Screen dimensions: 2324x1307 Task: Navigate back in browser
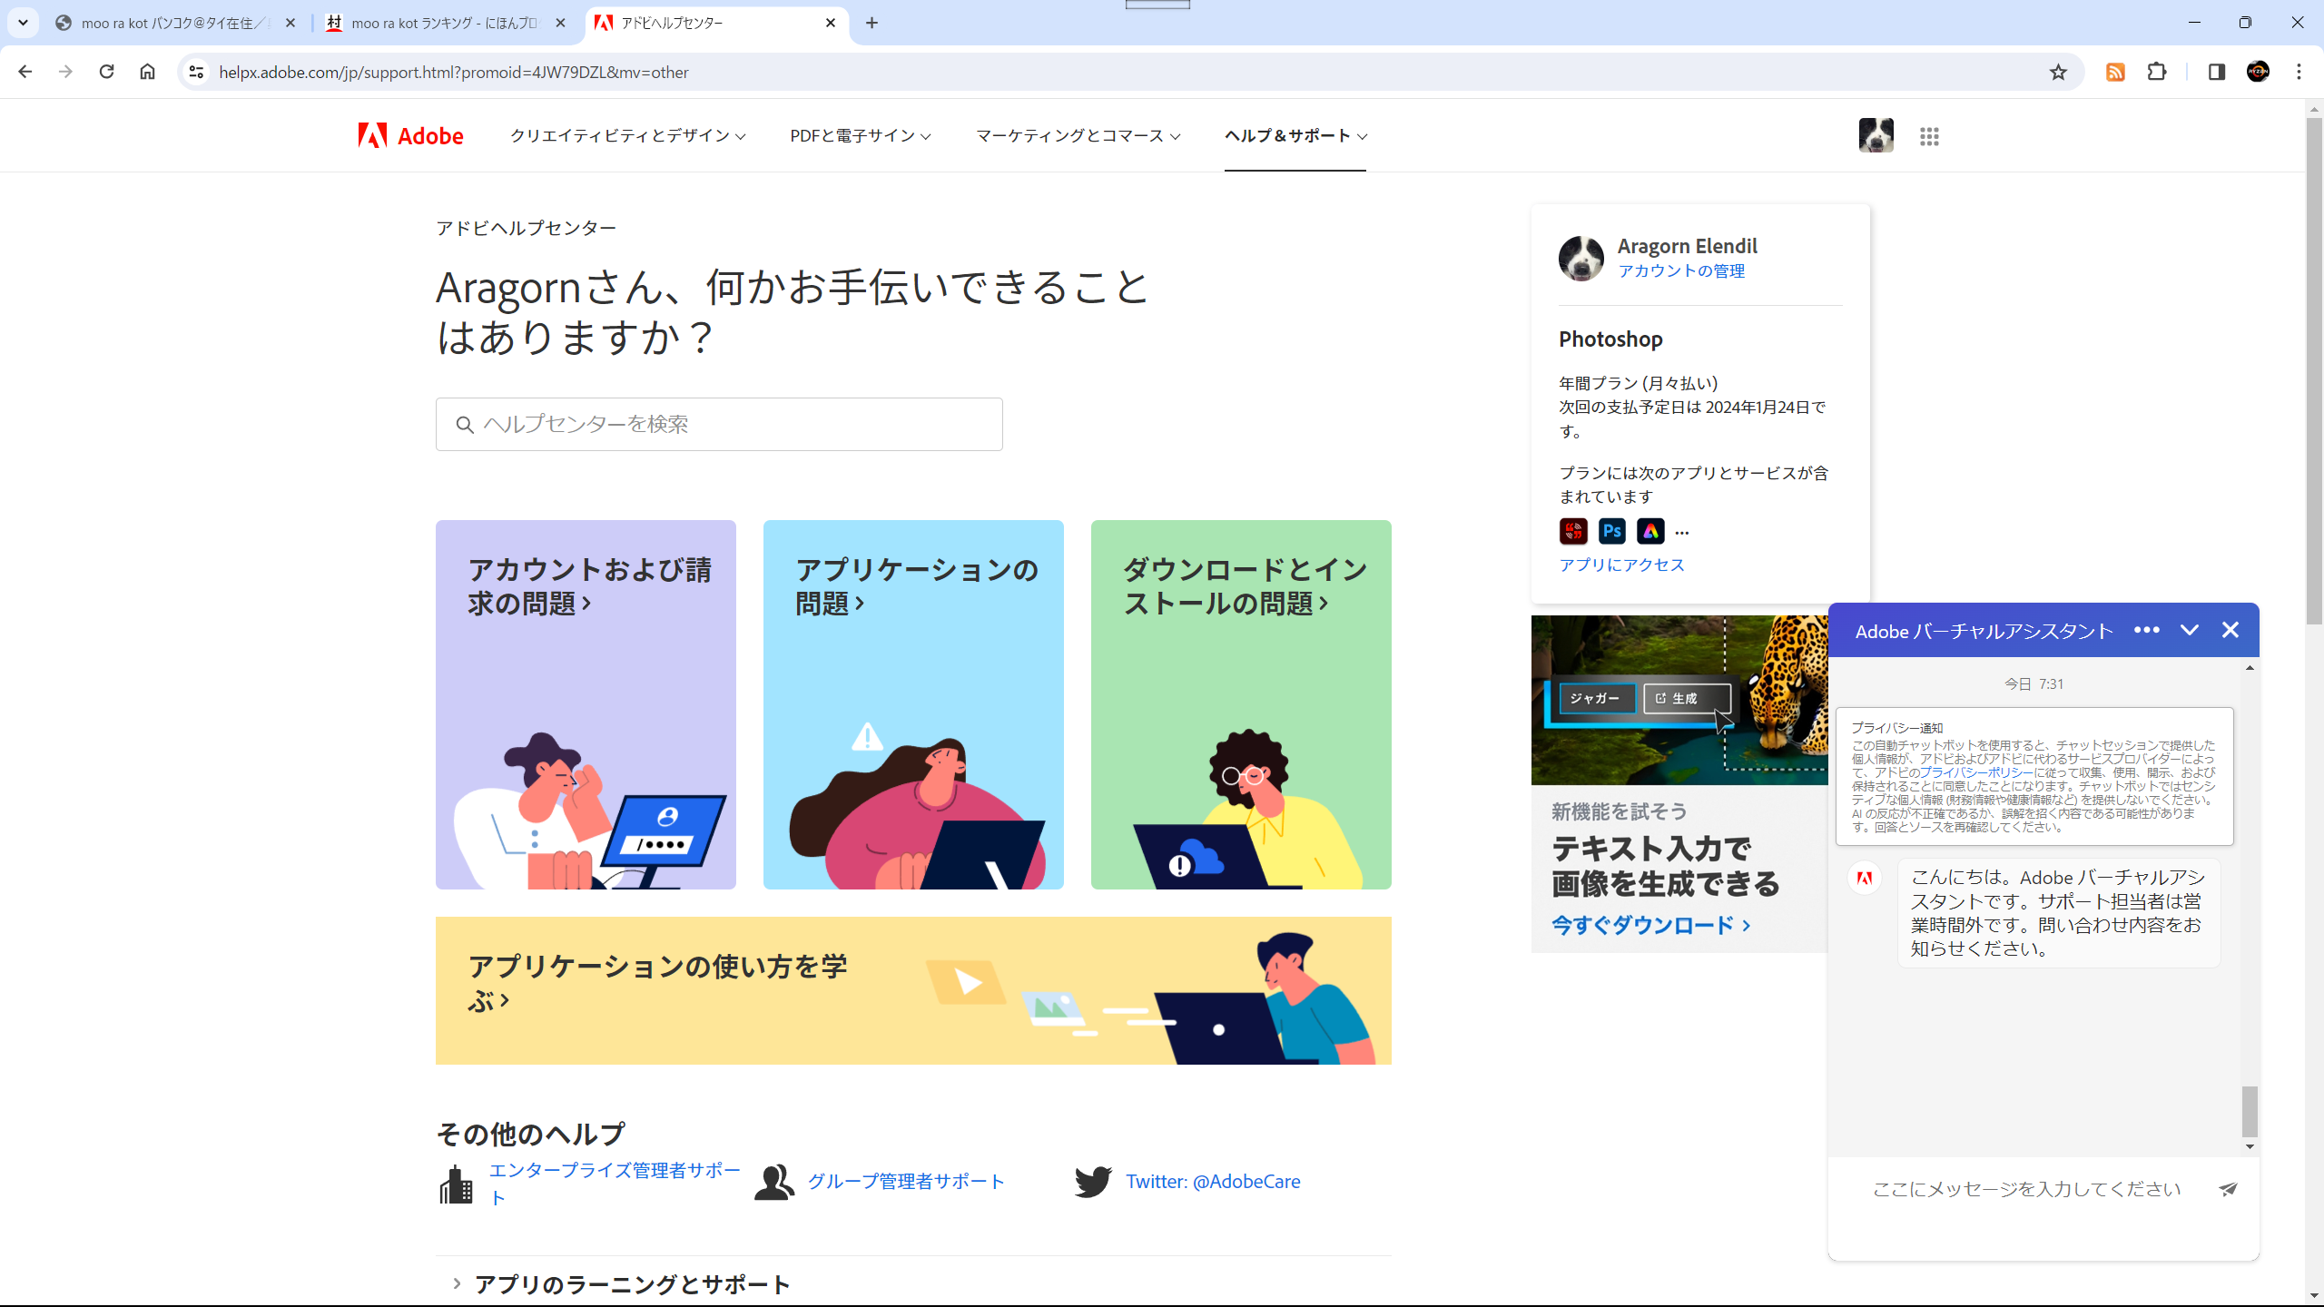click(25, 72)
